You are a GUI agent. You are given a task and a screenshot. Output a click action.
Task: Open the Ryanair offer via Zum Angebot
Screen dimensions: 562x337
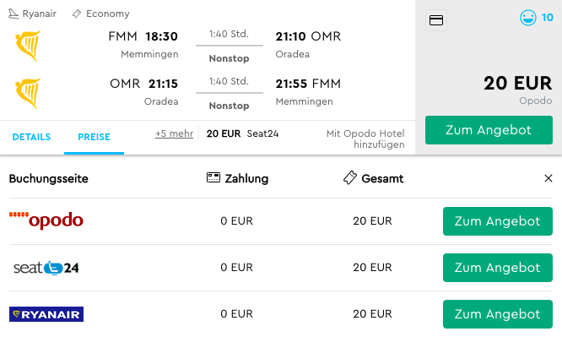point(498,314)
